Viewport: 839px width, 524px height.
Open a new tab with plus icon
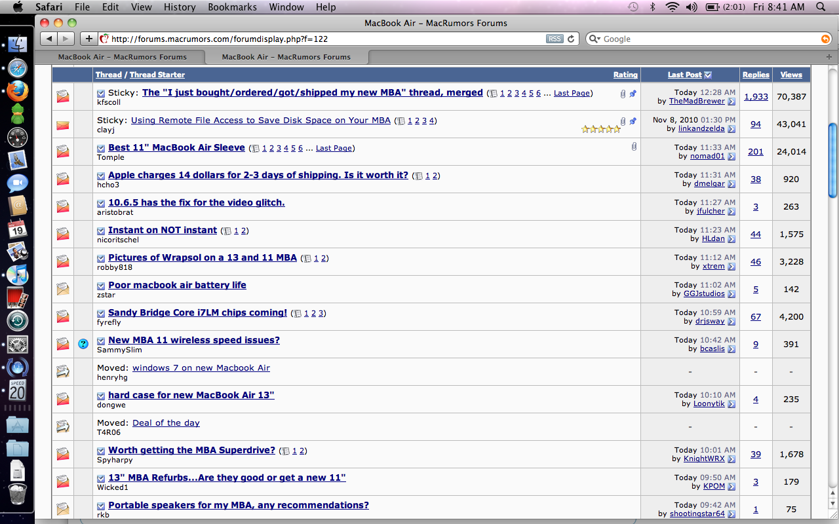[x=829, y=57]
